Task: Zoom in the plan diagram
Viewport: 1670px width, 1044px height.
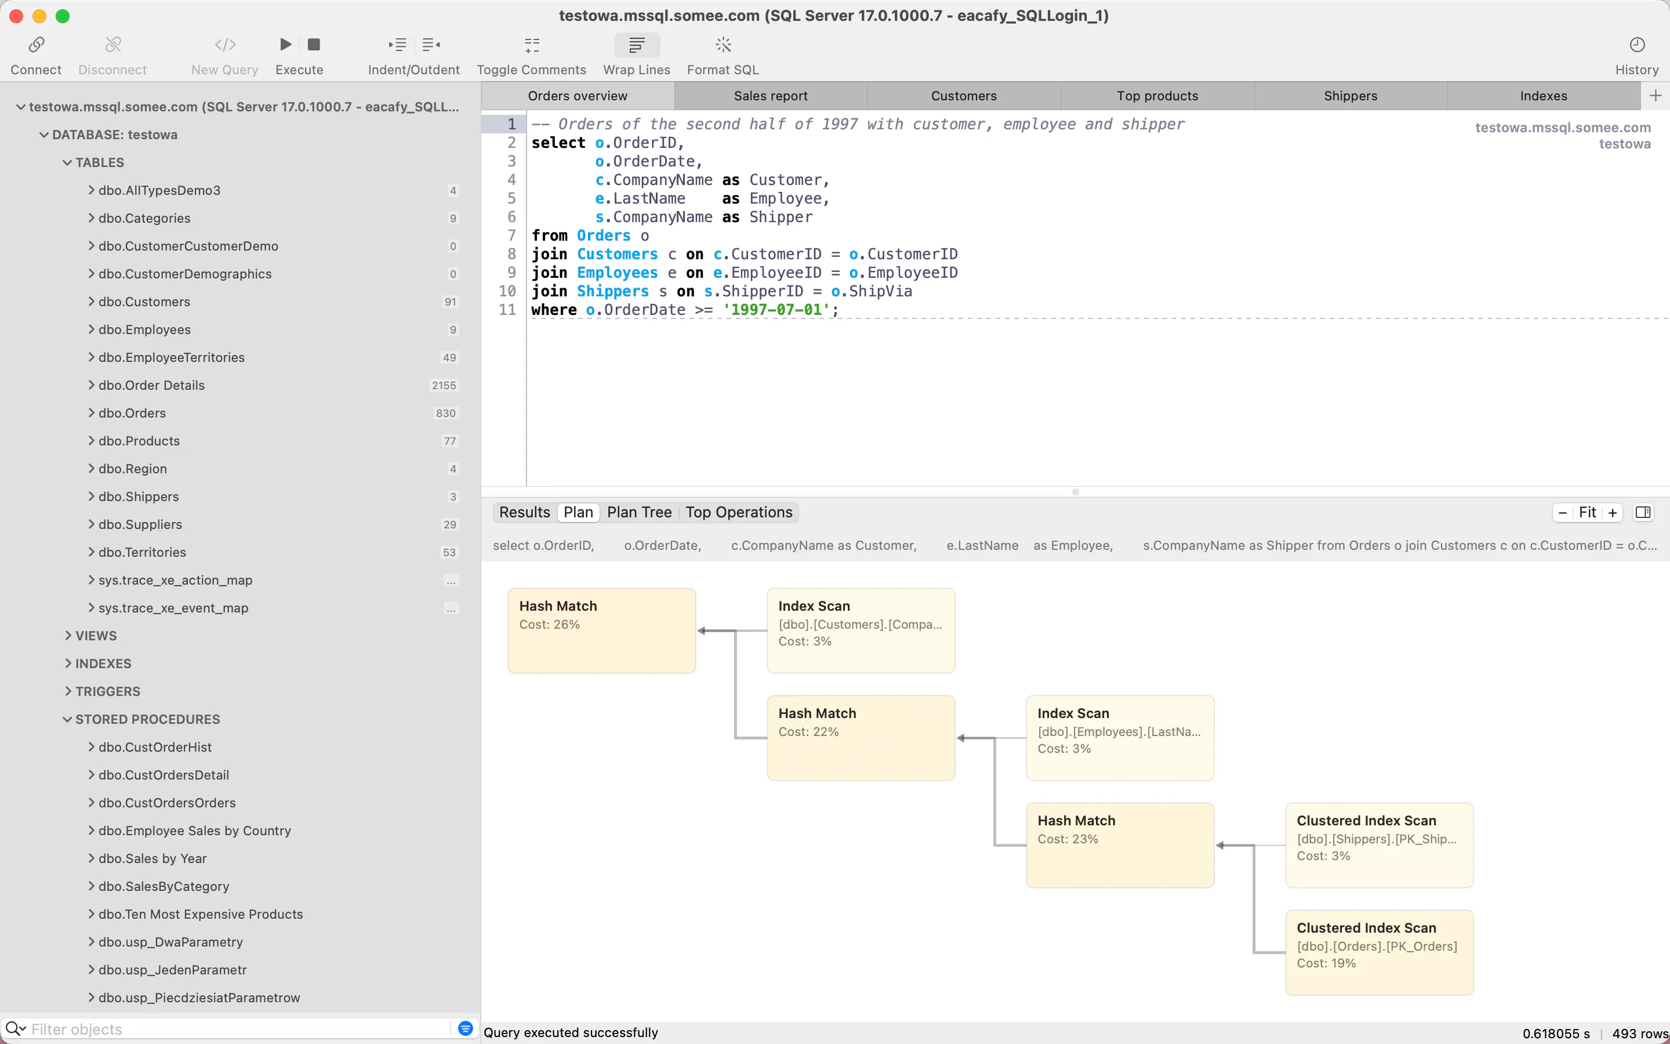Action: pyautogui.click(x=1613, y=512)
